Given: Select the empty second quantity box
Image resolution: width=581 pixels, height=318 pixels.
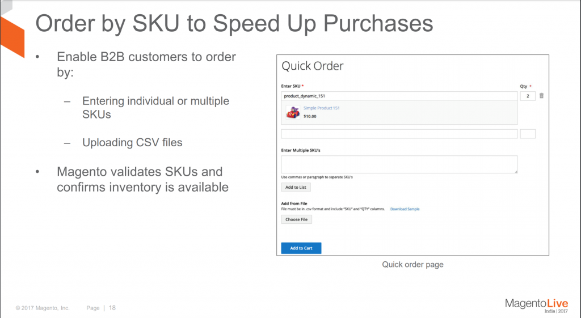Looking at the screenshot, I should click(x=528, y=134).
